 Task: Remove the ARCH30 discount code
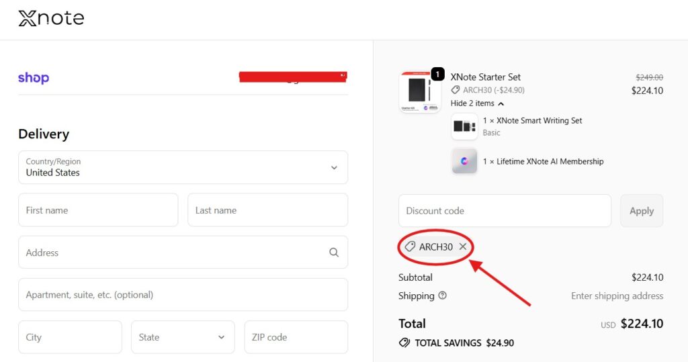tap(463, 246)
